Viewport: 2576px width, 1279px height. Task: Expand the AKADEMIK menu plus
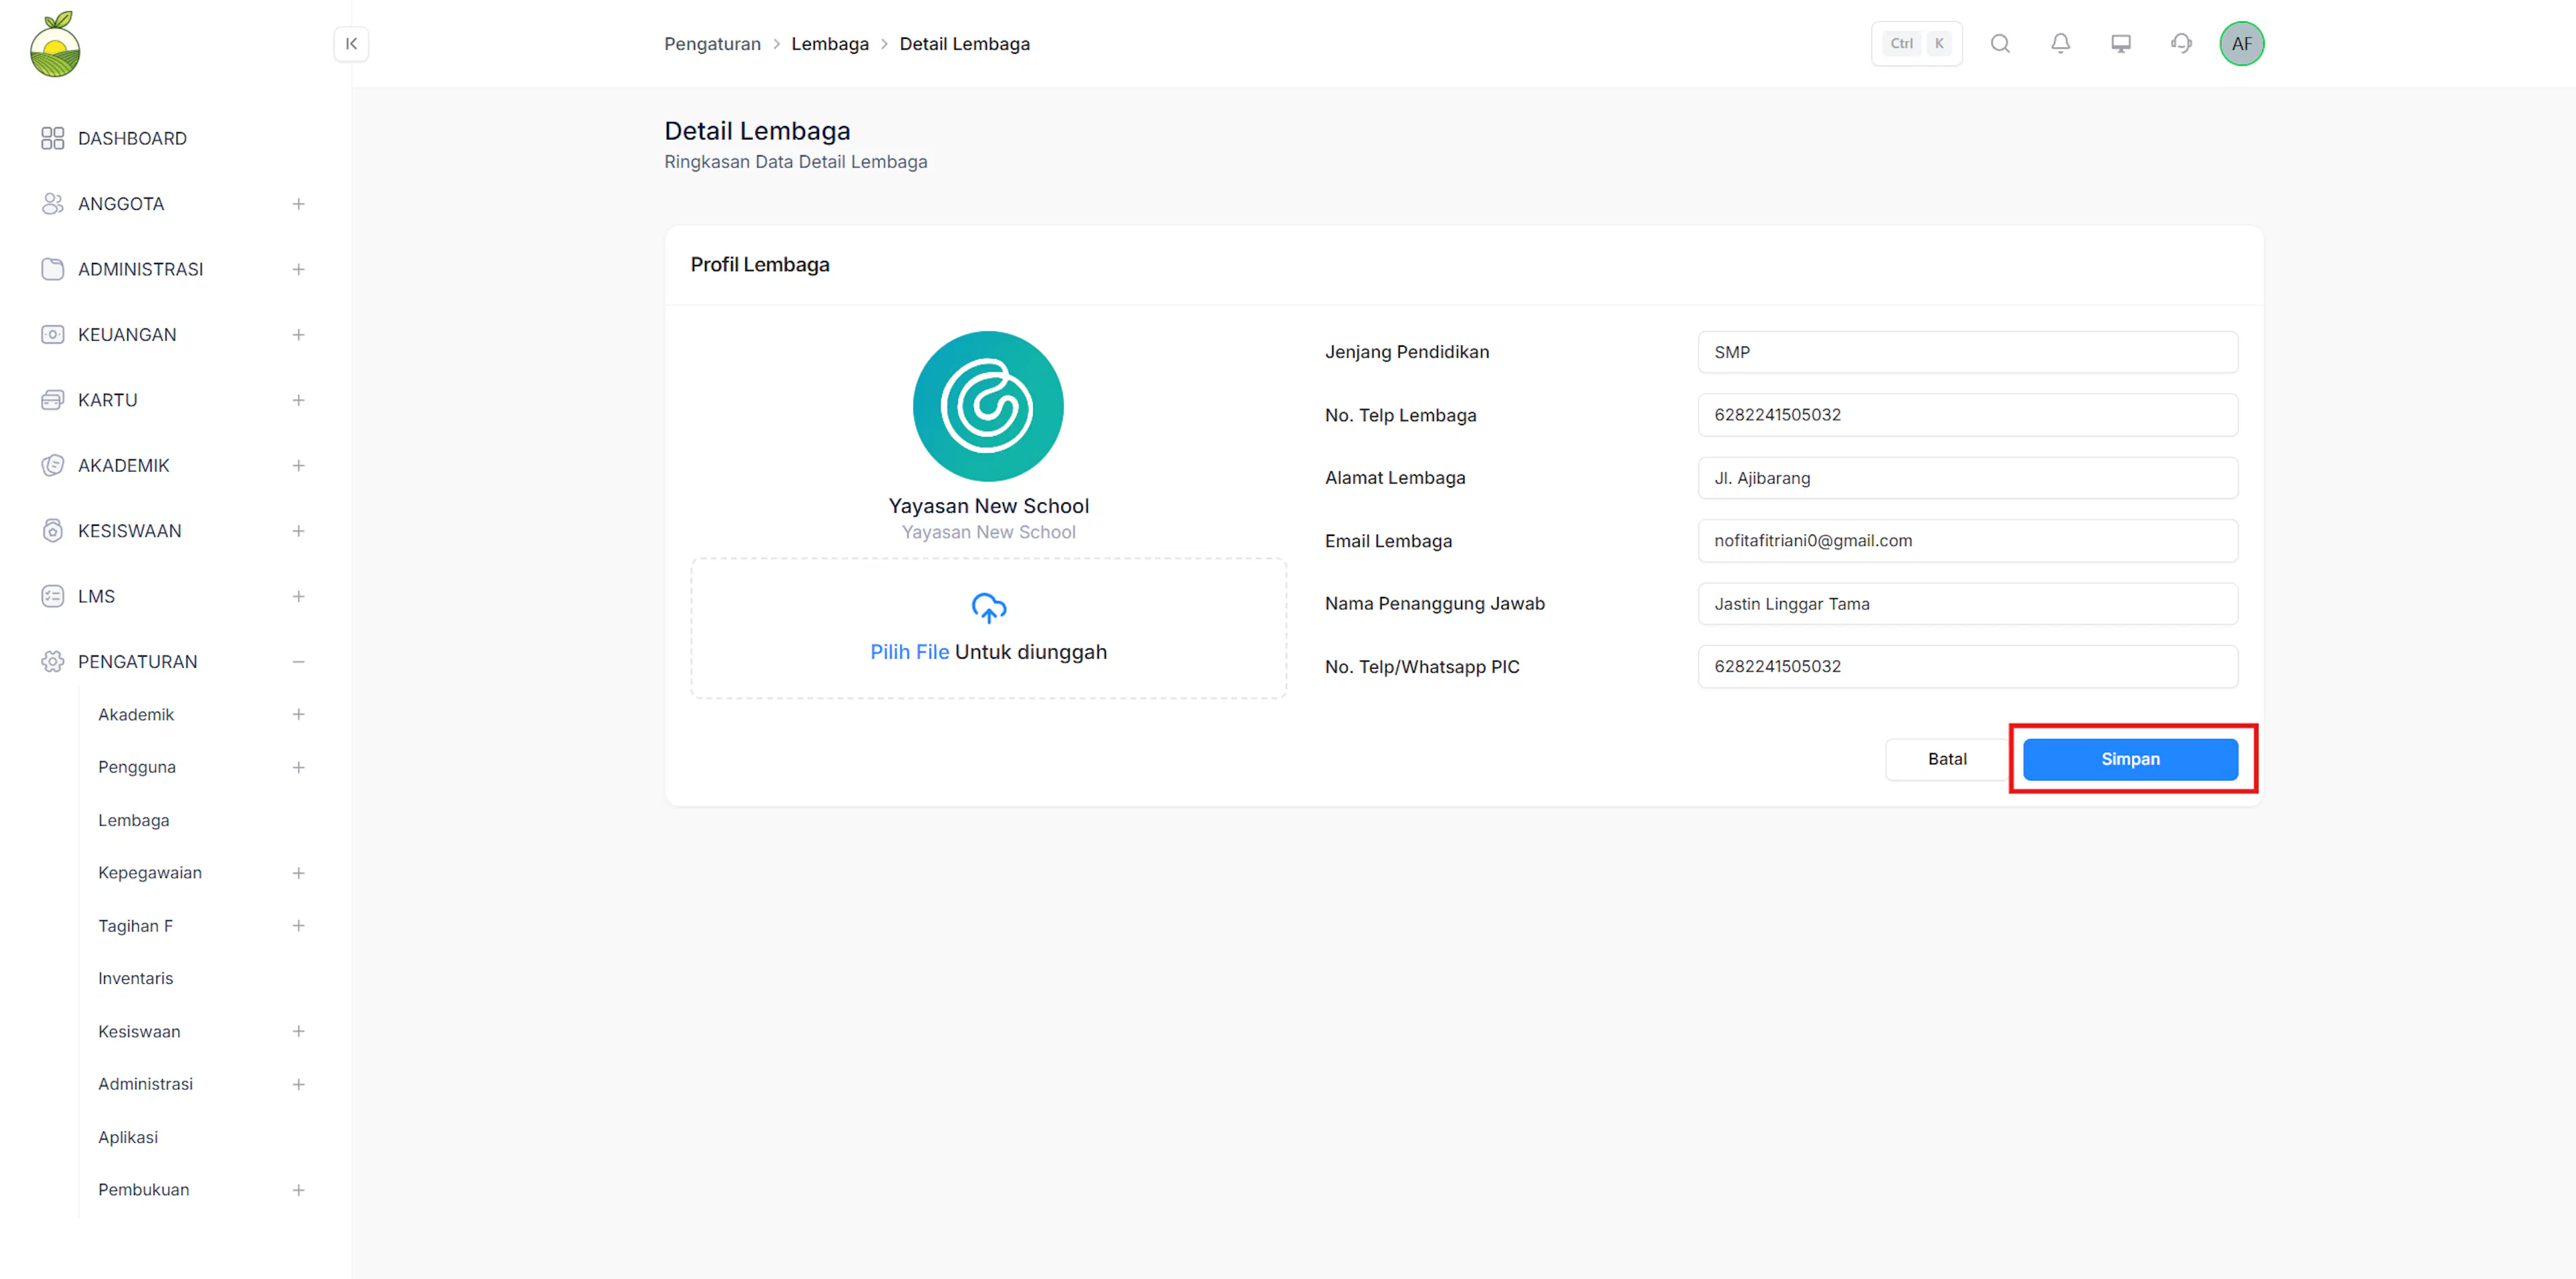coord(298,466)
